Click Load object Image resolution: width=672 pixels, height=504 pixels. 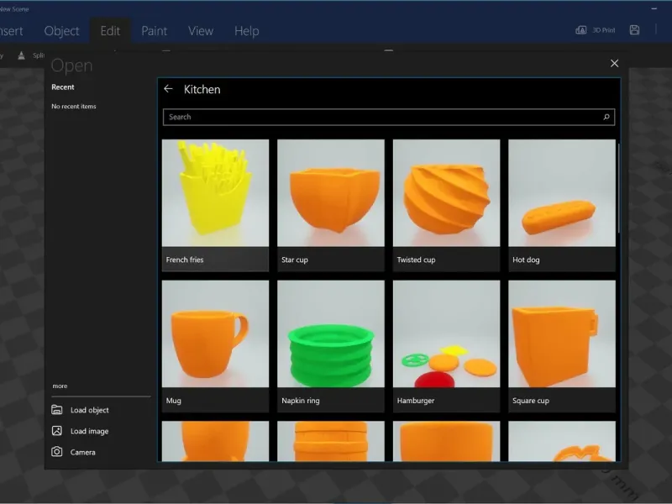point(90,410)
